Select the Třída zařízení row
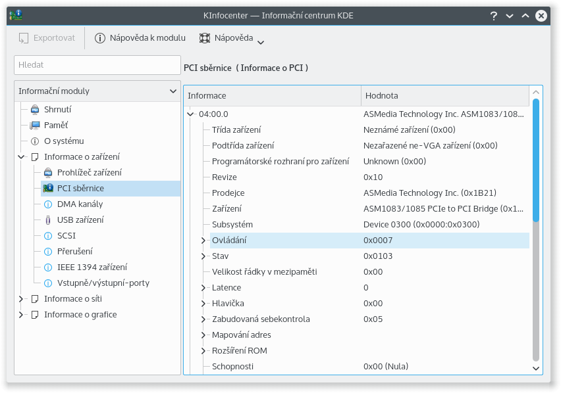This screenshot has width=561, height=393. pyautogui.click(x=370, y=130)
